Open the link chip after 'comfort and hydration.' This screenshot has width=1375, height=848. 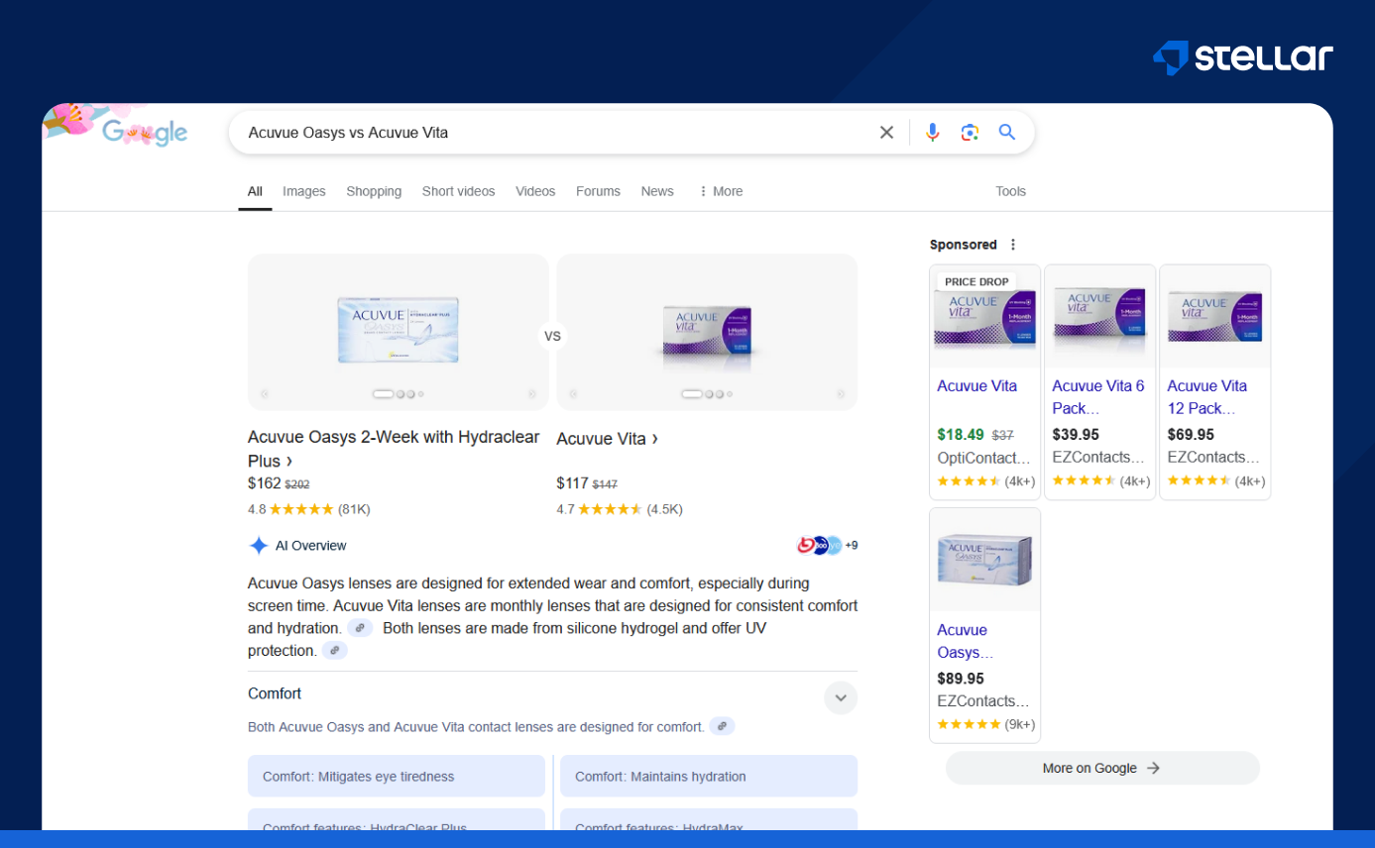pos(361,628)
